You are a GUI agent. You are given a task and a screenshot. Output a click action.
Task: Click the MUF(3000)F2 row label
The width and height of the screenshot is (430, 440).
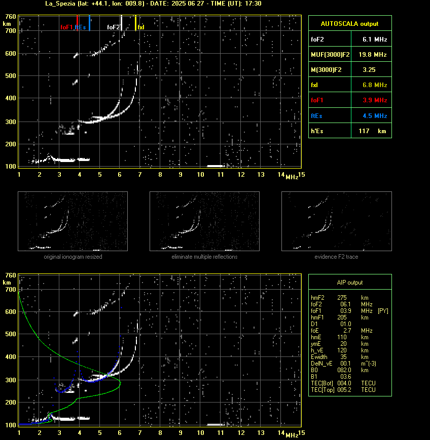tap(330, 55)
